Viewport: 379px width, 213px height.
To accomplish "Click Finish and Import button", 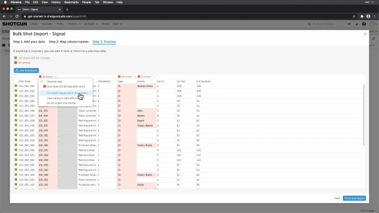I will point(354,198).
